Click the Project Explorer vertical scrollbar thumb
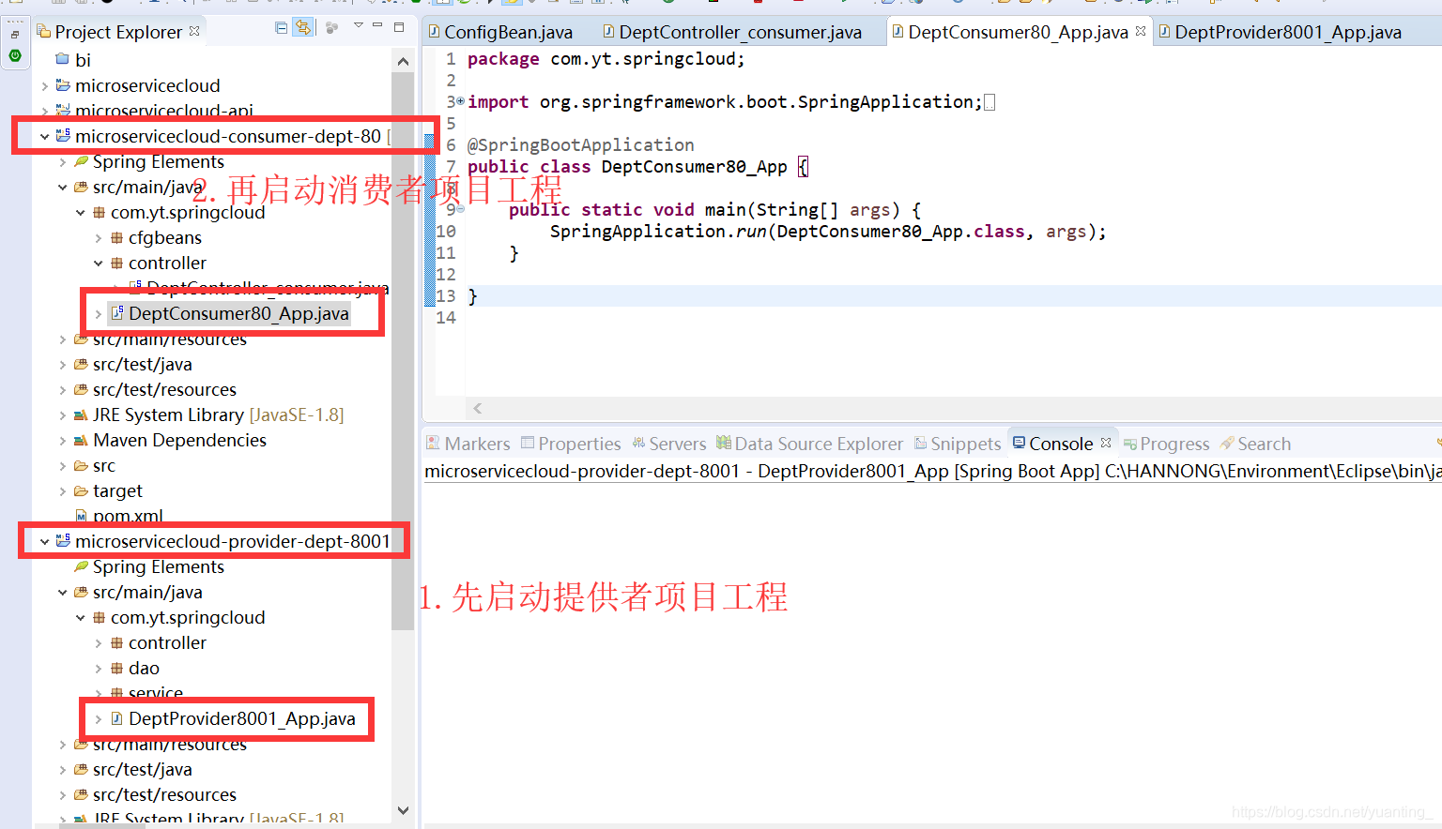 coord(403,351)
